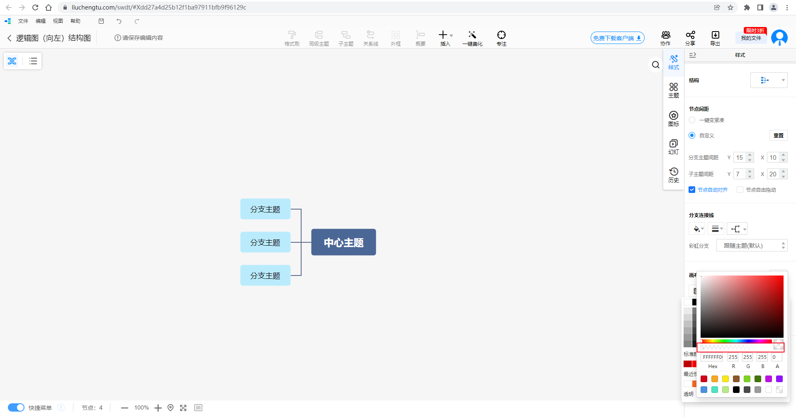
Task: Enable 节点自由拖动 checkbox
Action: (x=740, y=190)
